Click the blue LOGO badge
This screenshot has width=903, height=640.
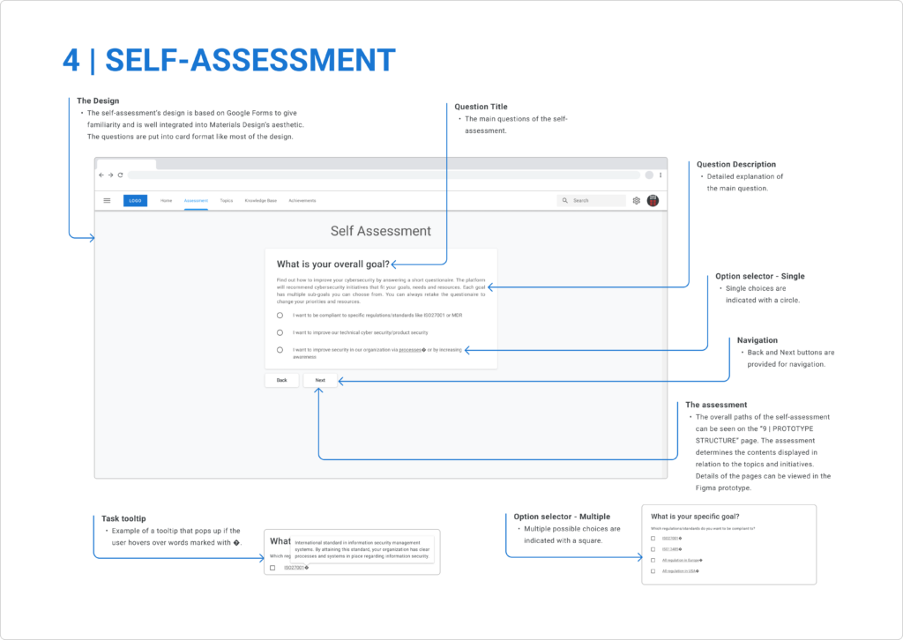click(135, 201)
